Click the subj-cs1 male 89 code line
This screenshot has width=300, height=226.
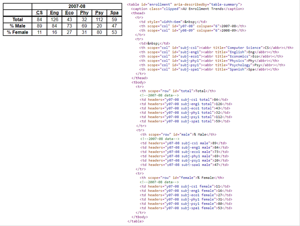click(x=183, y=143)
